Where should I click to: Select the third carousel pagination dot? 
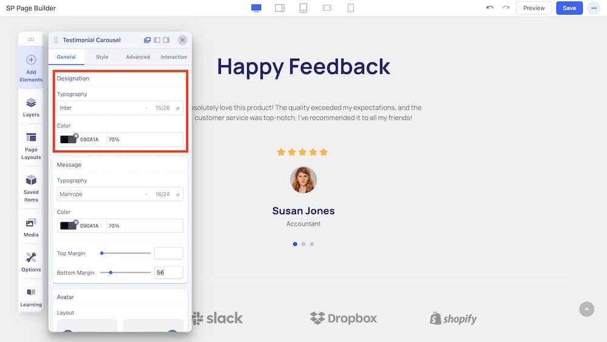point(312,244)
